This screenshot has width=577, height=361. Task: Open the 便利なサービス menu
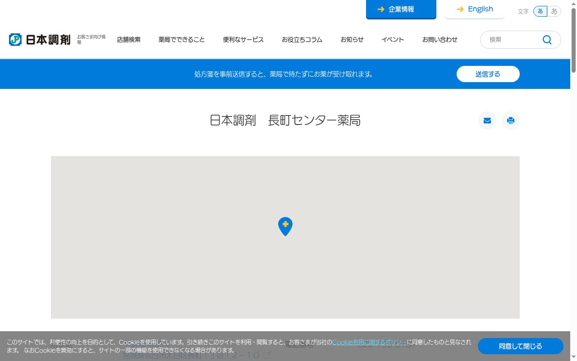[243, 40]
